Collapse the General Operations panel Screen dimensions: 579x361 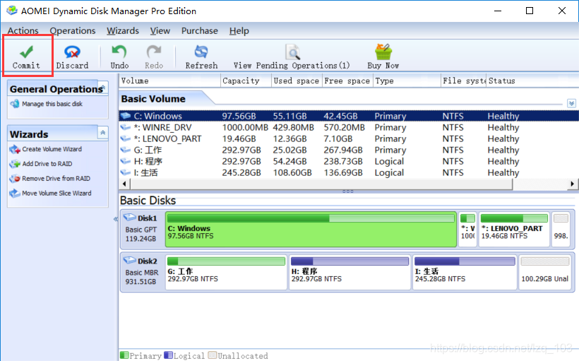[x=103, y=88]
